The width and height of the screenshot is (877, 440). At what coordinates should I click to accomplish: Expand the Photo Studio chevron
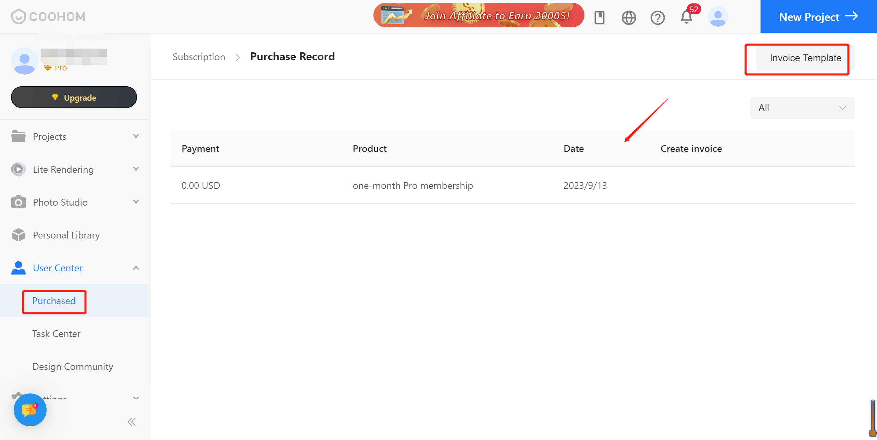point(136,202)
